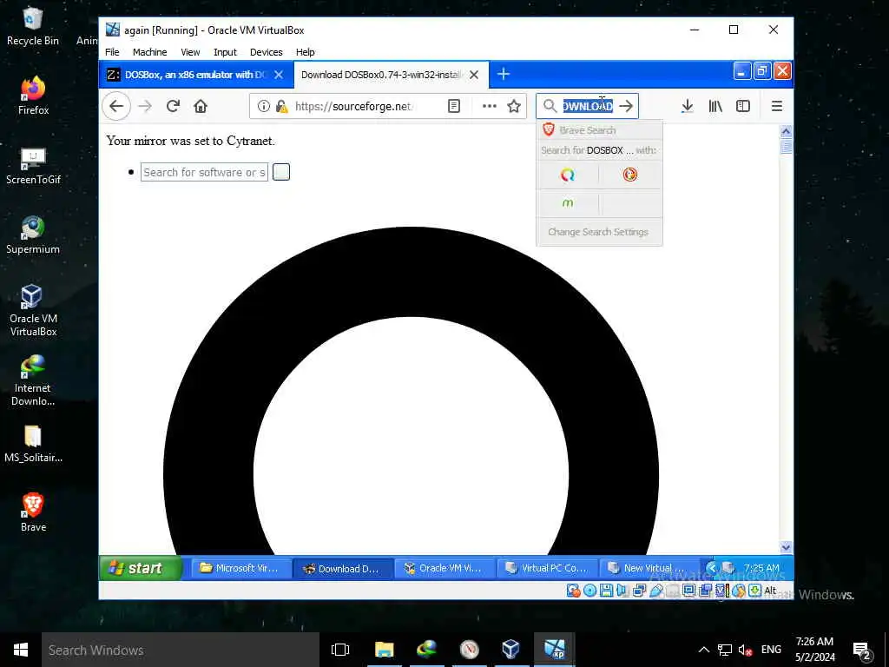Submit search with the arrow button
Screen dimensions: 889x667
(x=626, y=106)
